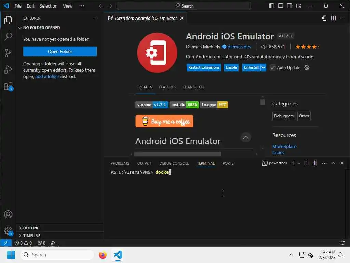Open terminal panel More Actions ellipsis
The height and width of the screenshot is (263, 350).
(x=324, y=163)
